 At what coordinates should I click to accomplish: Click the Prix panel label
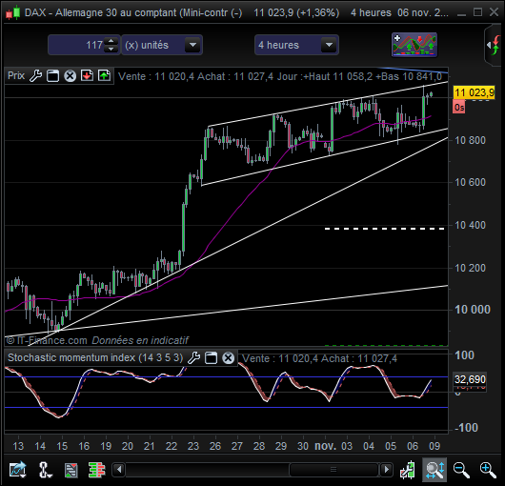click(16, 75)
